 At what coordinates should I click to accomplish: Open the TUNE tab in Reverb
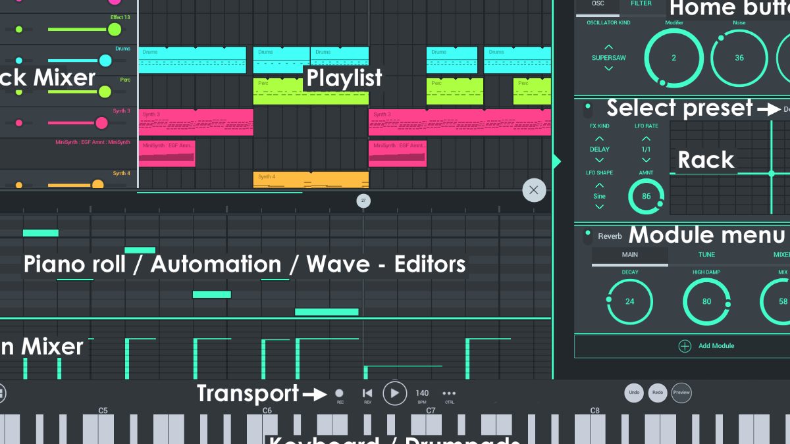[706, 255]
